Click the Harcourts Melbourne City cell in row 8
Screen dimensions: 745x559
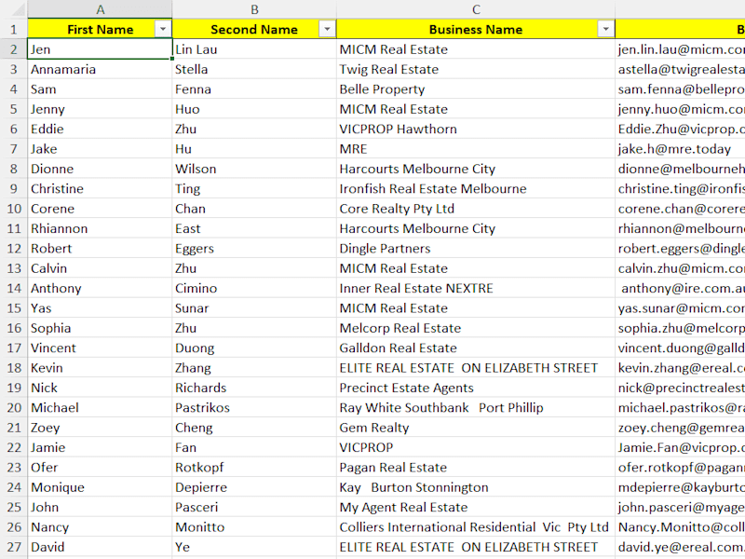476,169
